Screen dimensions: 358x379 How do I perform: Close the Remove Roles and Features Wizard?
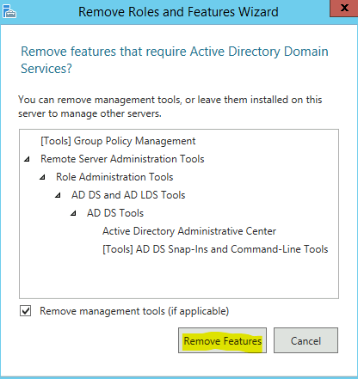(344, 9)
